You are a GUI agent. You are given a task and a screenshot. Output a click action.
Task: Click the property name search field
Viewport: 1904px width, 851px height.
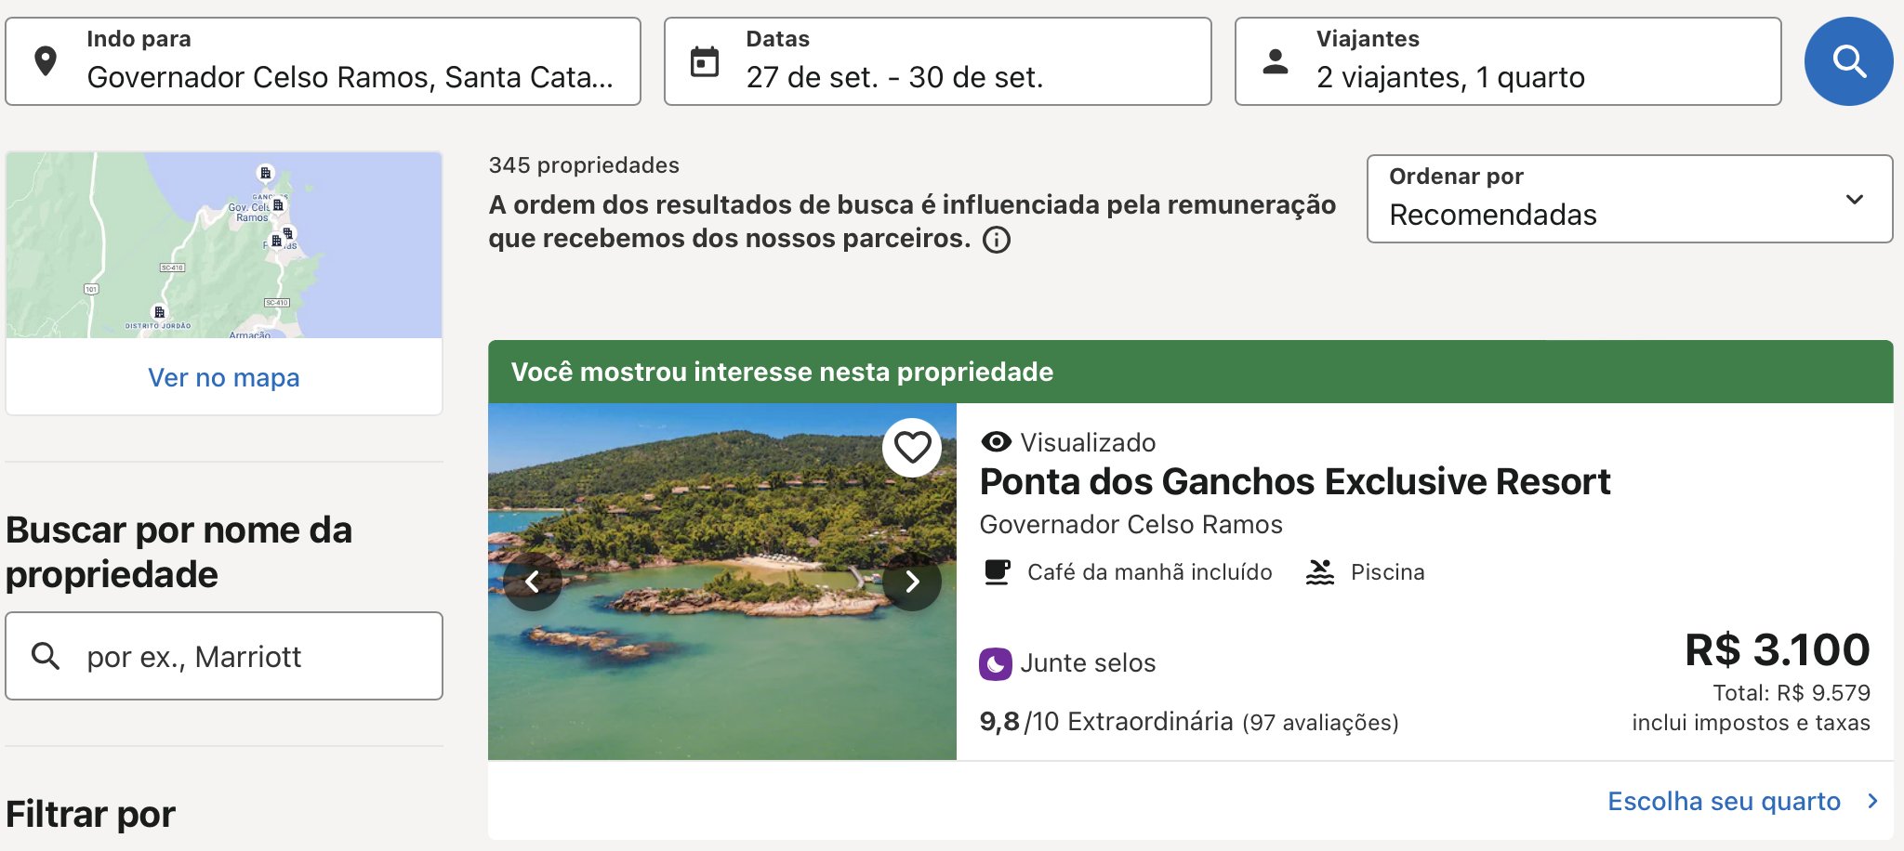(x=242, y=656)
